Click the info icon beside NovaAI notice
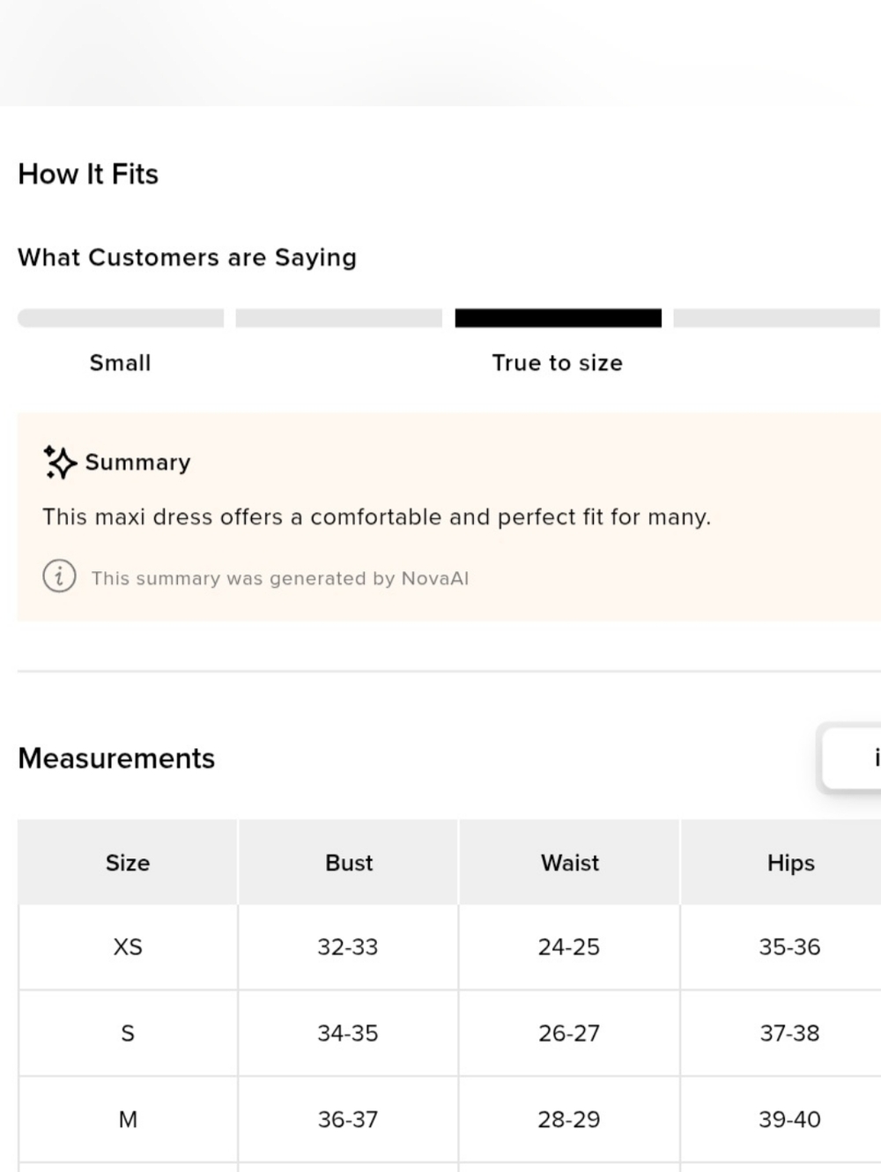The height and width of the screenshot is (1172, 881). coord(59,577)
